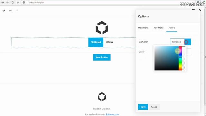206x116 pixels.
Task: Open the Balbooa.com link
Action: (x=112, y=115)
